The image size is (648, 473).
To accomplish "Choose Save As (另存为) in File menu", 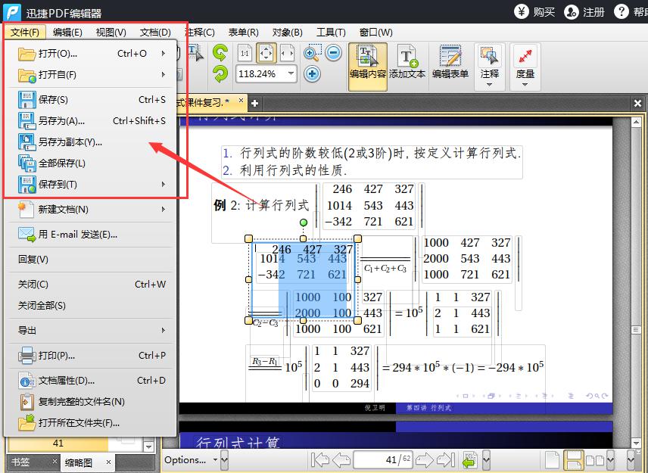I will [x=61, y=120].
